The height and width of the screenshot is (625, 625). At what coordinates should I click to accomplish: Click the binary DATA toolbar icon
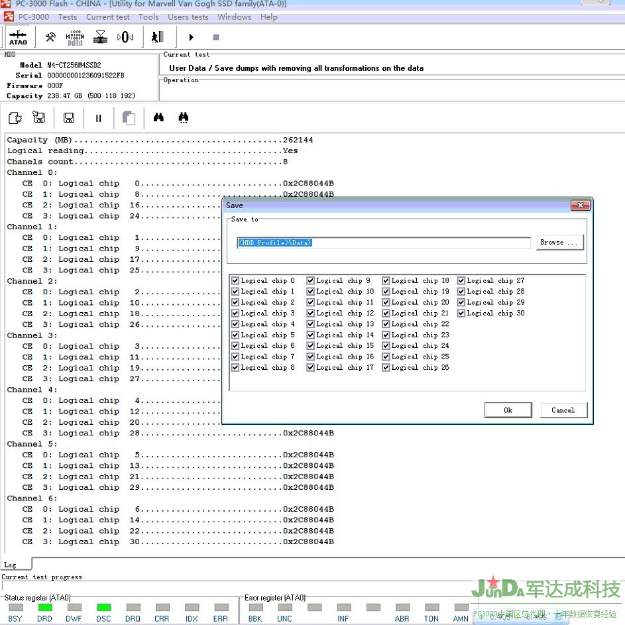(x=75, y=37)
